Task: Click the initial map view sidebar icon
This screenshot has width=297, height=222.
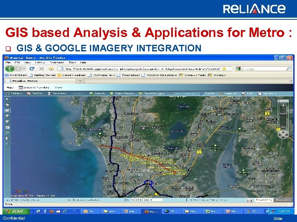Action: pyautogui.click(x=7, y=127)
